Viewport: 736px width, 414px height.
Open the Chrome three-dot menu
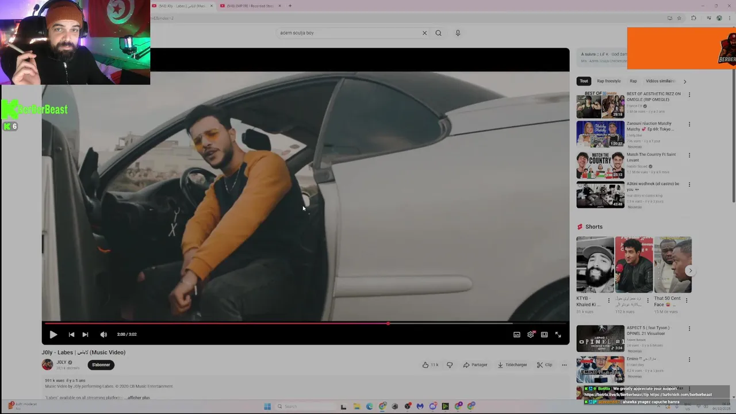[730, 18]
